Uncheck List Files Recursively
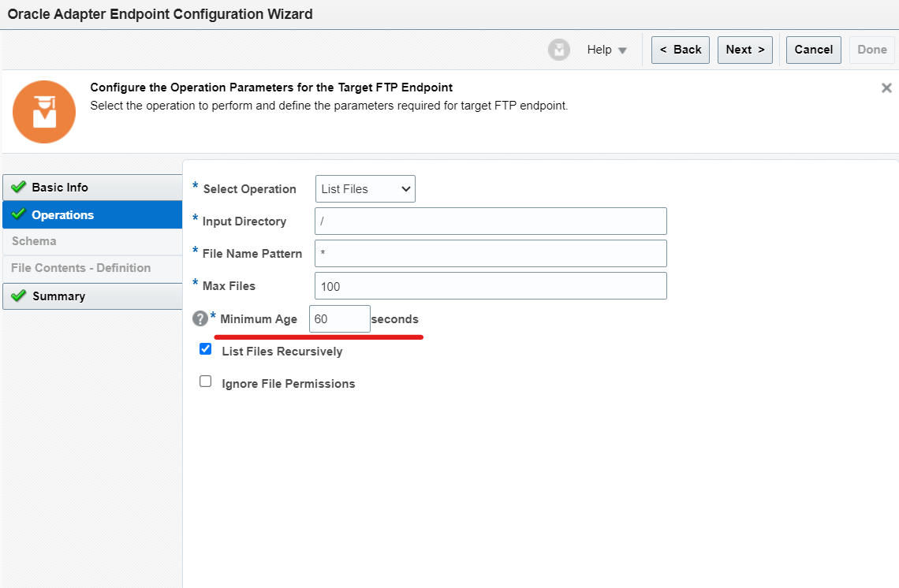The image size is (899, 588). coord(205,348)
